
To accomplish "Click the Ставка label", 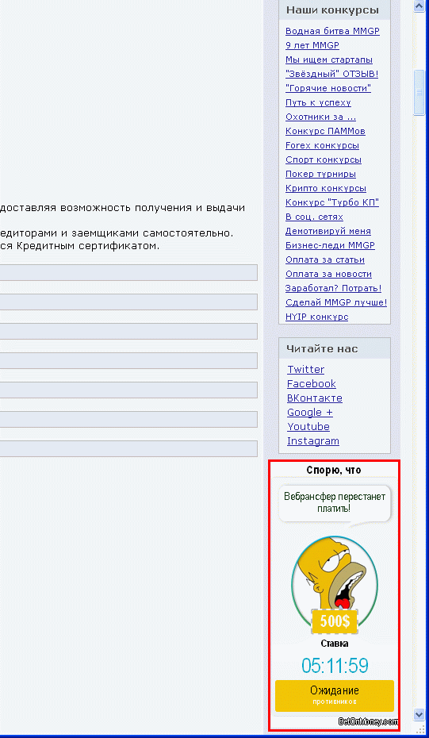I will (335, 644).
